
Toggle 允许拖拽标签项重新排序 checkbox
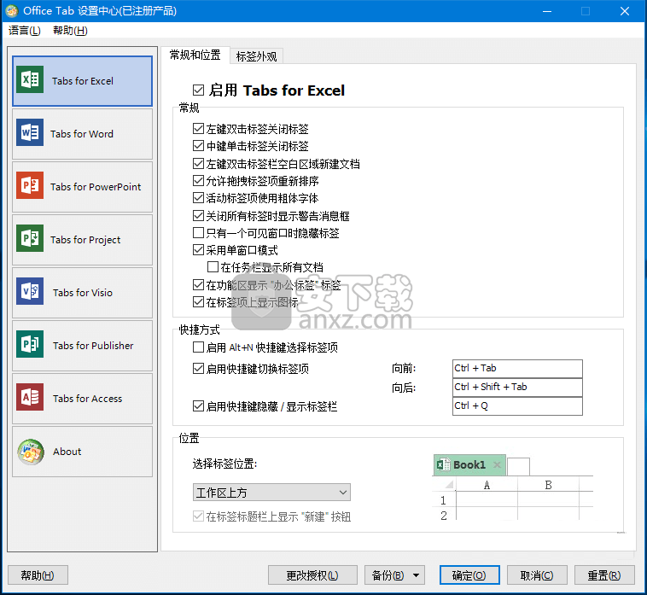199,181
